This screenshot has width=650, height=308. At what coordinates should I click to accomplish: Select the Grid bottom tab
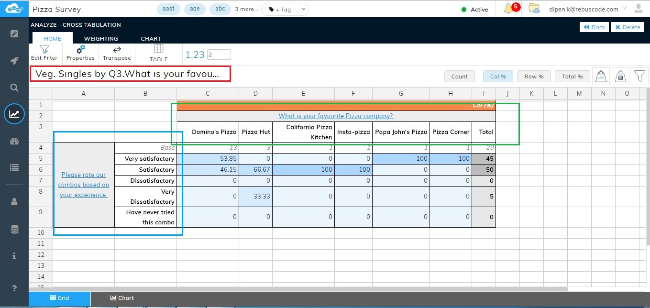click(60, 298)
